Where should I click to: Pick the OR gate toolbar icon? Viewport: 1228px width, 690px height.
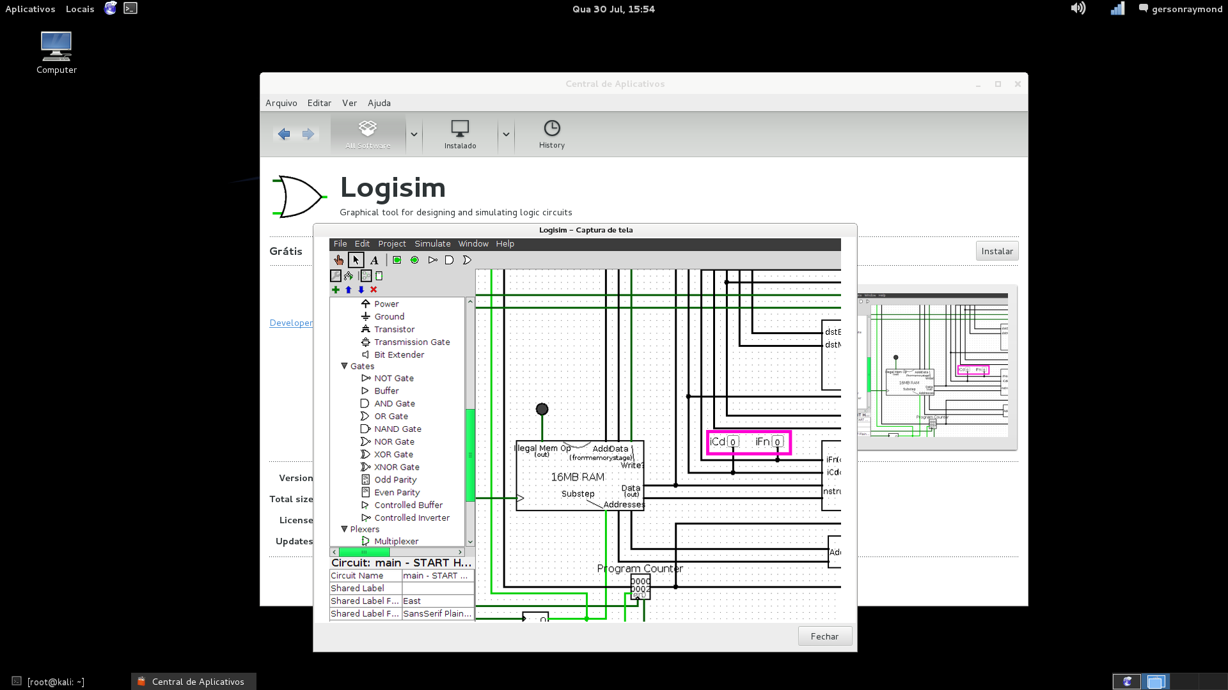click(467, 260)
